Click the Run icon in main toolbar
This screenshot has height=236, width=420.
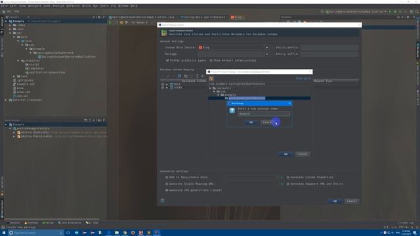(x=390, y=12)
